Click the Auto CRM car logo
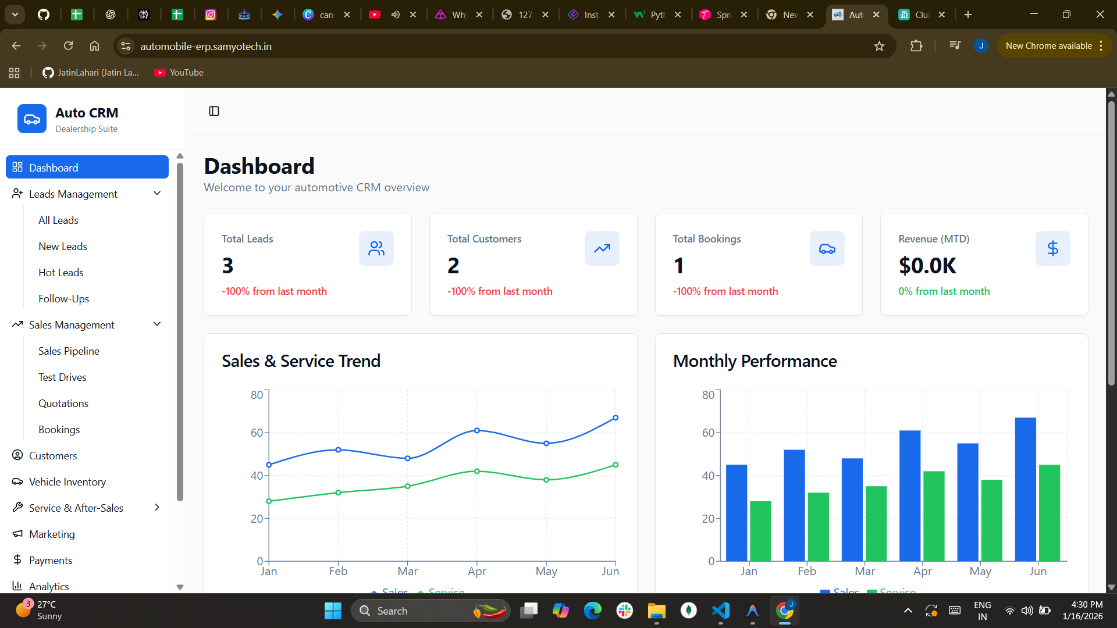This screenshot has width=1117, height=628. [x=32, y=119]
